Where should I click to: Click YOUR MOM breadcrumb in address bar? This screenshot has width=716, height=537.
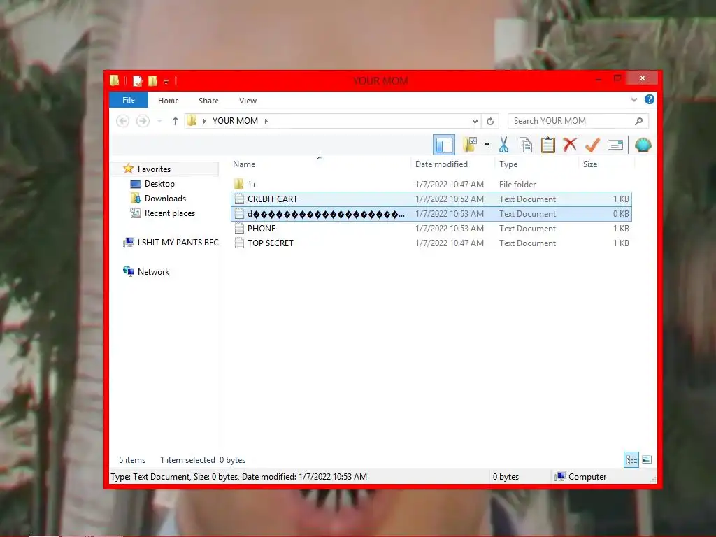coord(235,121)
